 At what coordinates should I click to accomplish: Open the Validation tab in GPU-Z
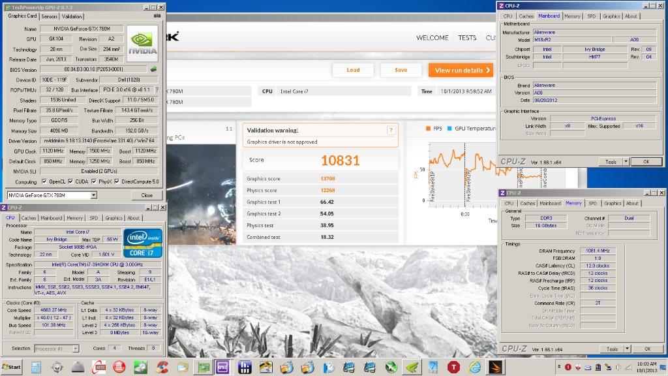tap(72, 16)
